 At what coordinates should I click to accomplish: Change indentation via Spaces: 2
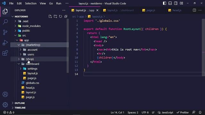[133, 112]
